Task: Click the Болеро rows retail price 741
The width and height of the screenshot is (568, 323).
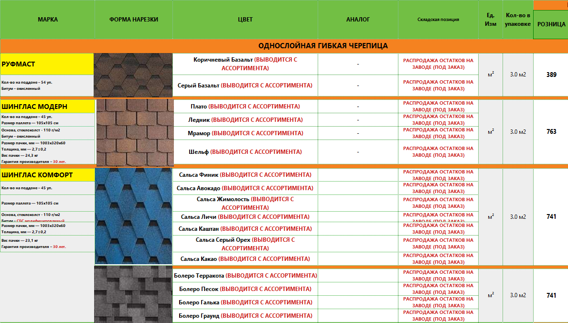Action: (551, 295)
